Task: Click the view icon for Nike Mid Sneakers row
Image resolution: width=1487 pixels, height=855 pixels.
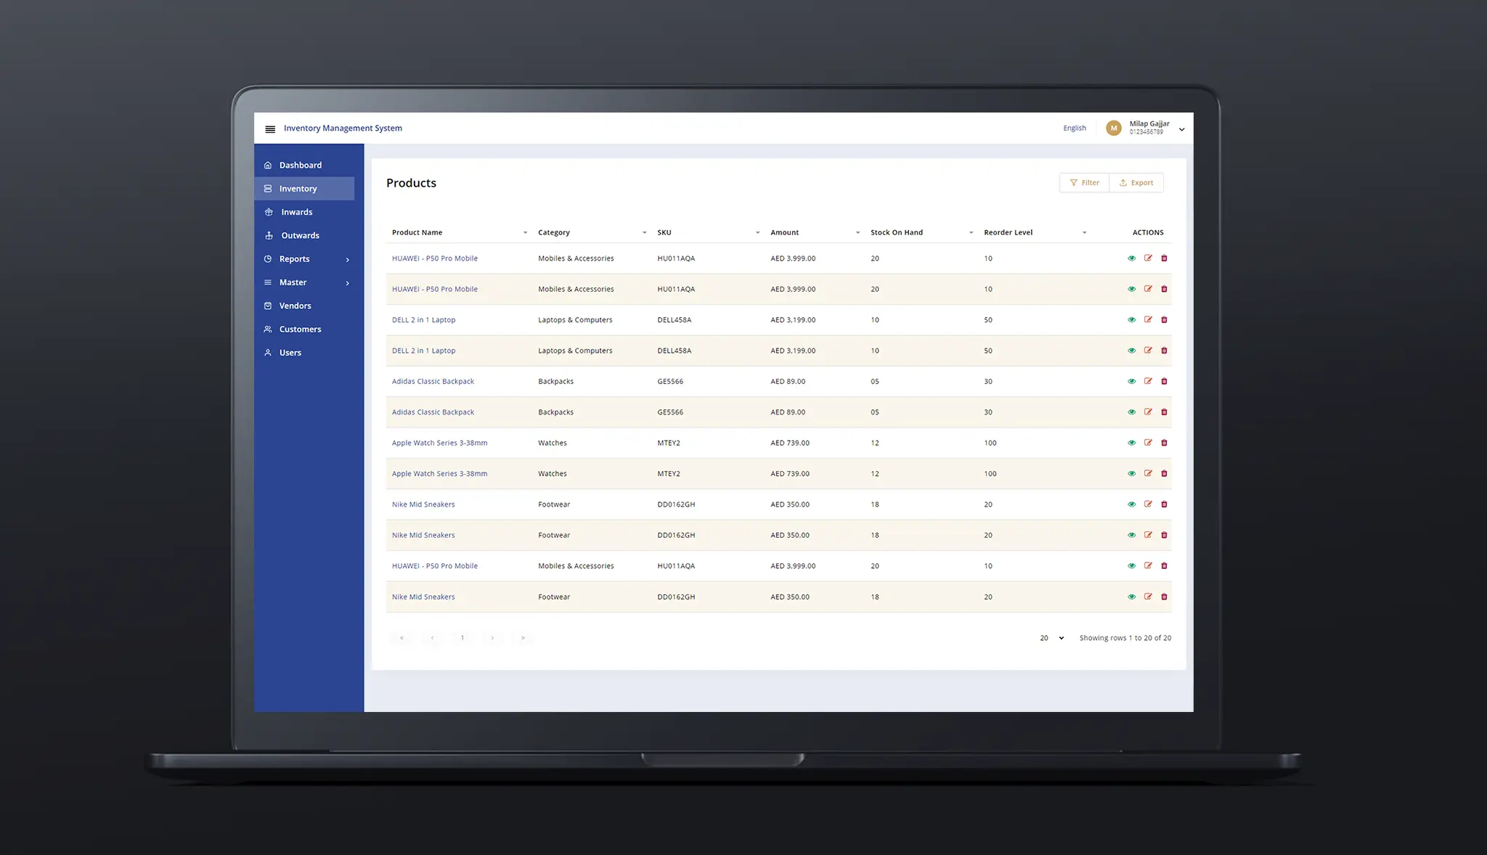Action: pyautogui.click(x=1130, y=504)
